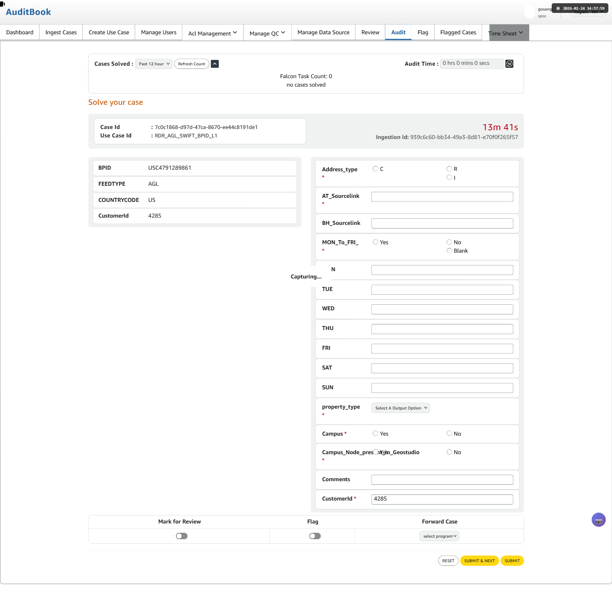Open the Past 12 hour dropdown
The image size is (612, 592).
[154, 64]
